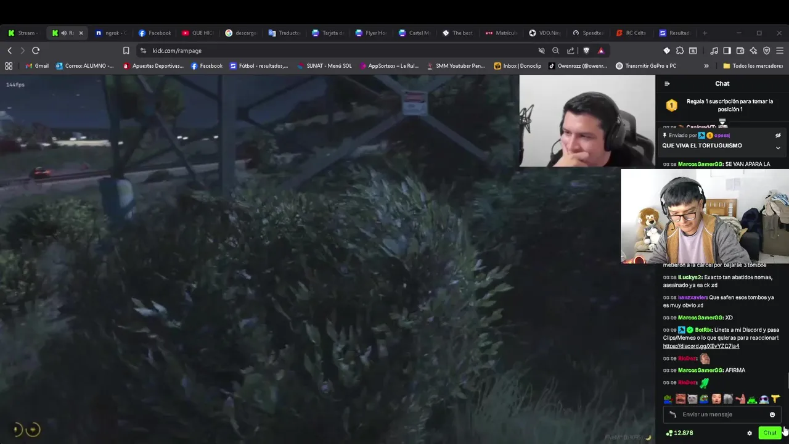Expand the pinned message QUE VIVA EL TORTUGUISMO
Screen dimensions: 789x444
tap(778, 148)
